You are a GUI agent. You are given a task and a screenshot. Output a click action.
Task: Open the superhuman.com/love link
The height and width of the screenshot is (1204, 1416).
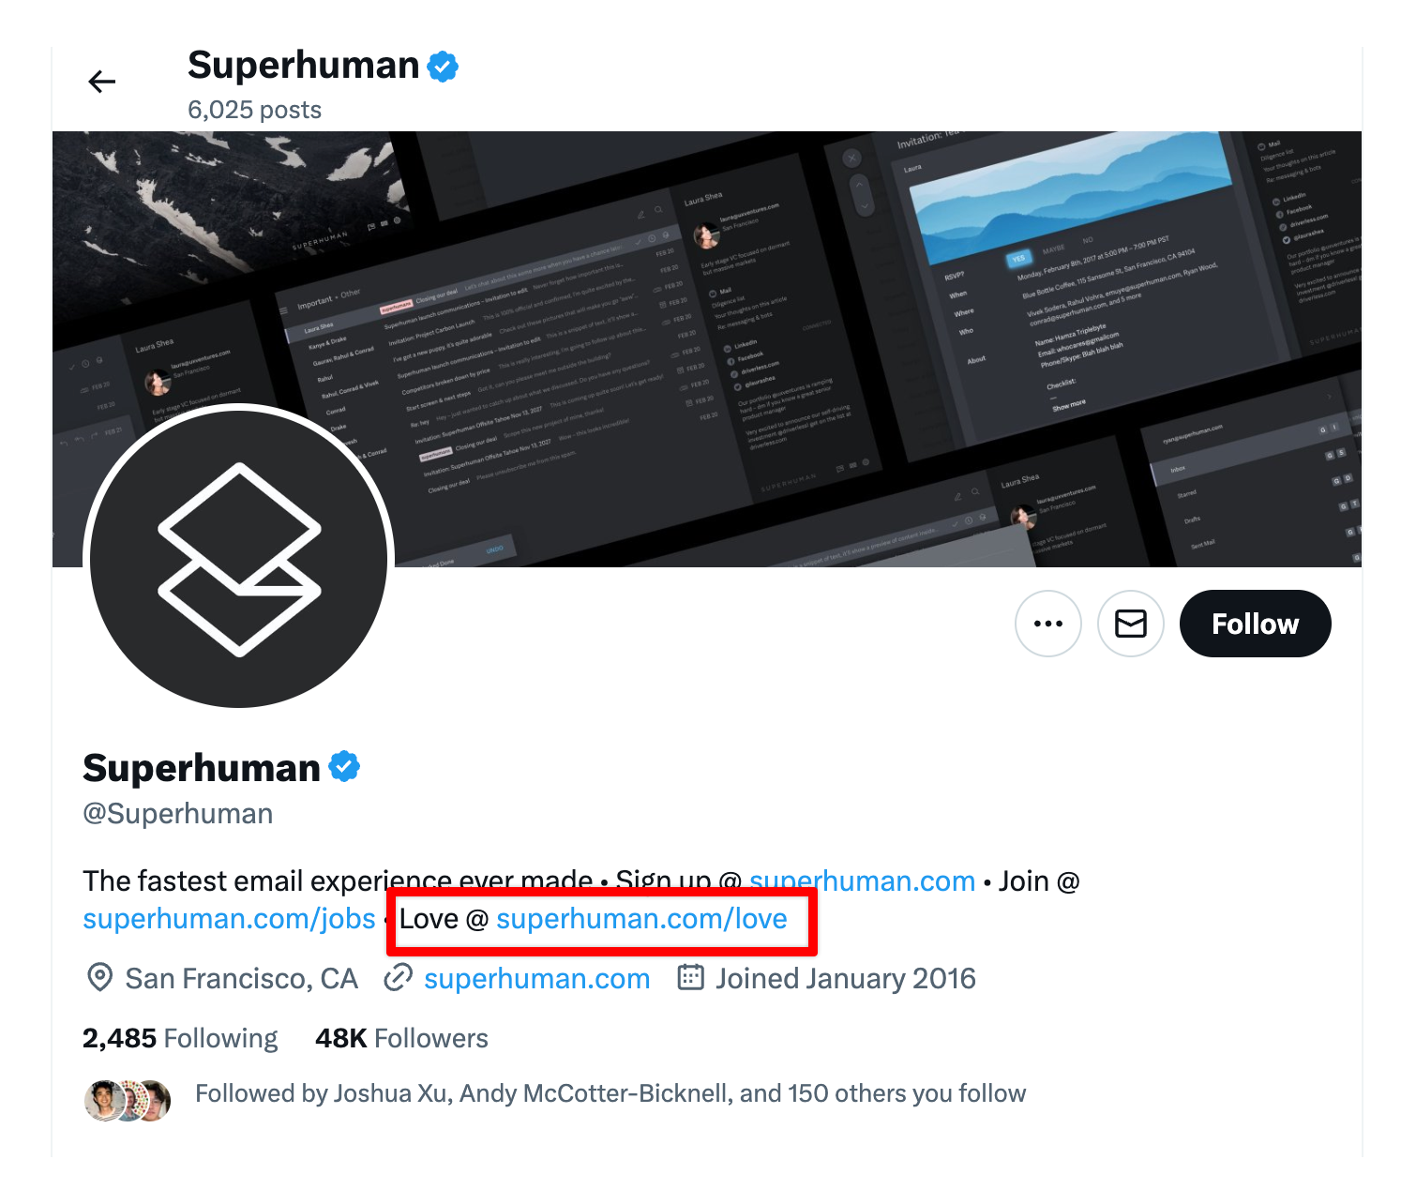point(641,919)
